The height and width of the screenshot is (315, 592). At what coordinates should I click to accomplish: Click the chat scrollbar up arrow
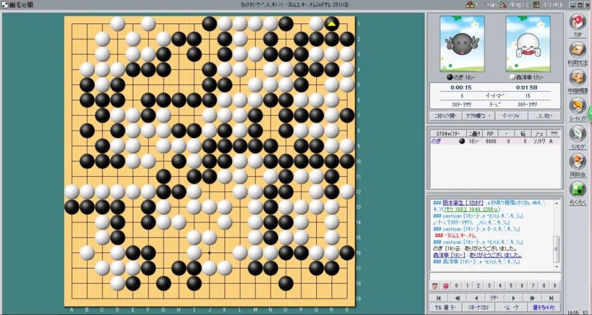coord(556,203)
